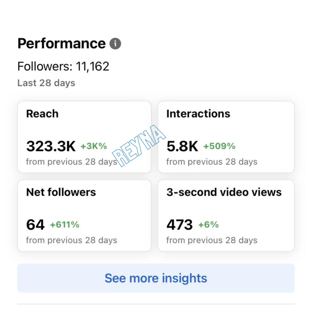The width and height of the screenshot is (318, 318).
Task: Select the Interactions card title
Action: [x=198, y=114]
